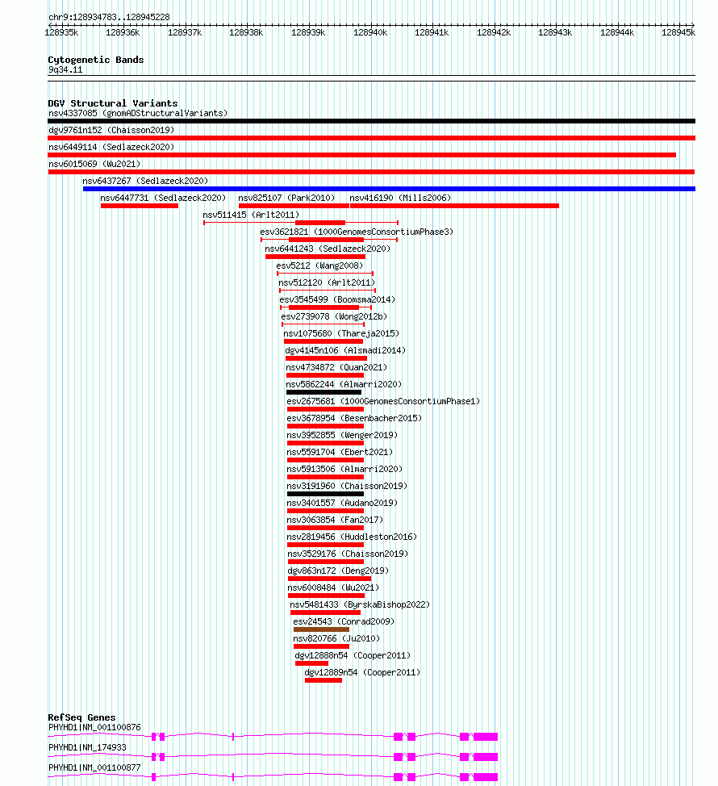Screen dimensions: 718x786
Task: Click nsv825107 (Park2010) variant label
Action: (x=286, y=198)
